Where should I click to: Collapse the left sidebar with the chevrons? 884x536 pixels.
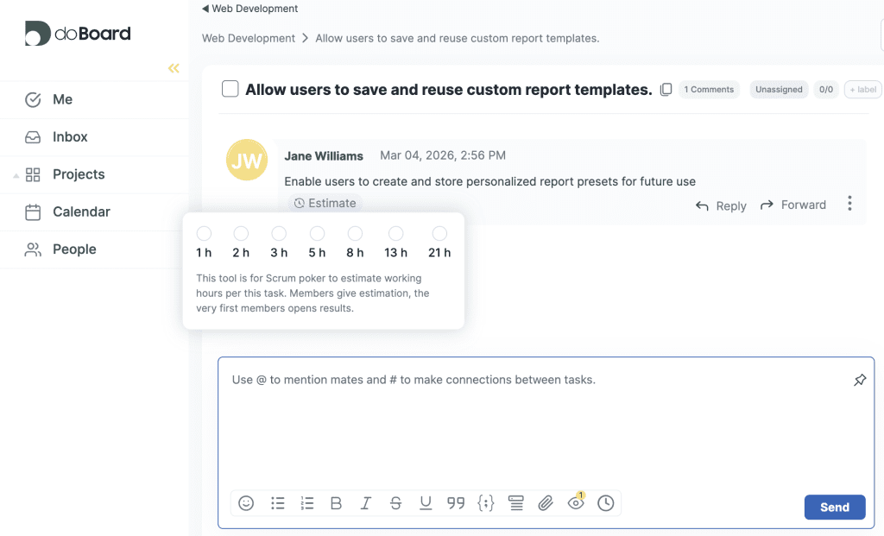[174, 67]
